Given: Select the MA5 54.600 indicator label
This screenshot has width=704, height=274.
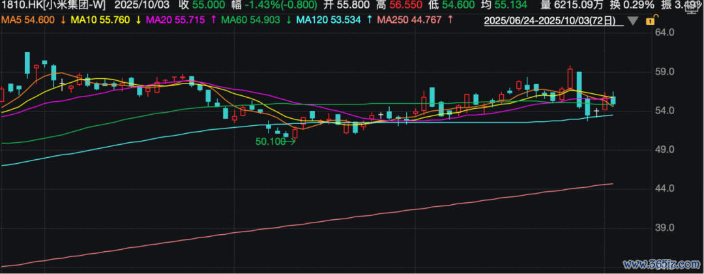Looking at the screenshot, I should (28, 20).
